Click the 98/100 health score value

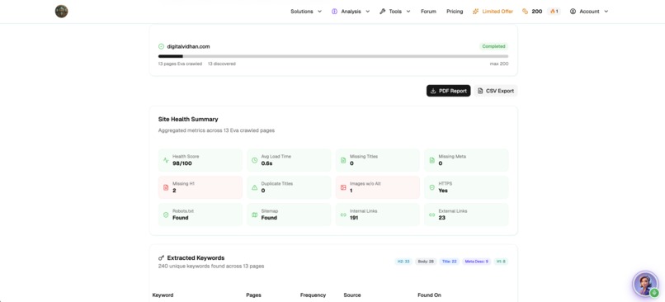point(182,163)
